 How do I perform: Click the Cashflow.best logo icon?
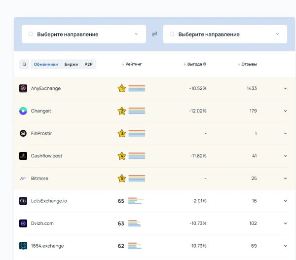(x=23, y=156)
